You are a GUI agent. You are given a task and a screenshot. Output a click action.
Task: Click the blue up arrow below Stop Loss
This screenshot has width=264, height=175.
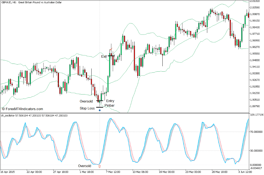tap(99, 110)
